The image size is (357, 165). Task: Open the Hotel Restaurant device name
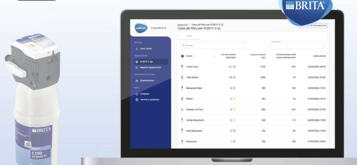(194, 131)
